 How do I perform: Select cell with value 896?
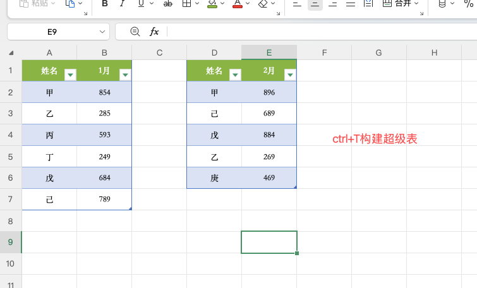(269, 92)
